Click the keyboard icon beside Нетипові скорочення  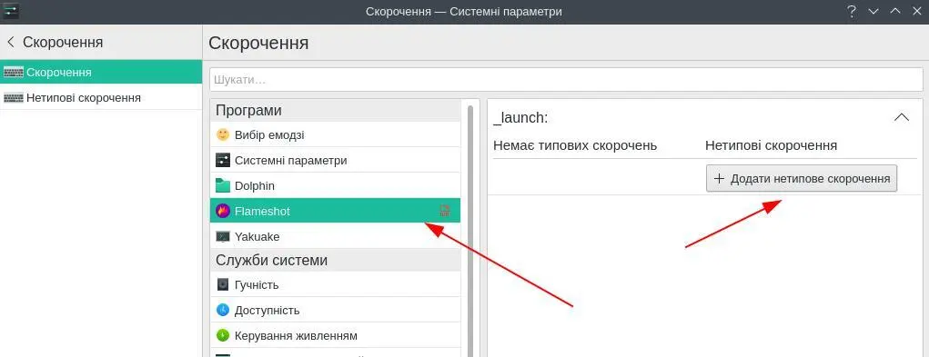pyautogui.click(x=13, y=97)
